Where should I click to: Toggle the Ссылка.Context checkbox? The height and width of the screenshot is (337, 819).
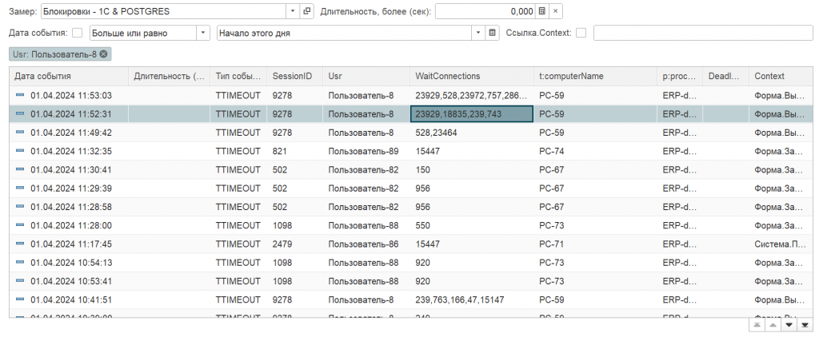(581, 33)
